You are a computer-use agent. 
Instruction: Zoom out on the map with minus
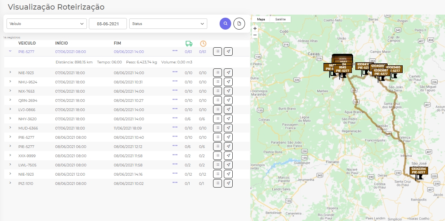pos(255,35)
